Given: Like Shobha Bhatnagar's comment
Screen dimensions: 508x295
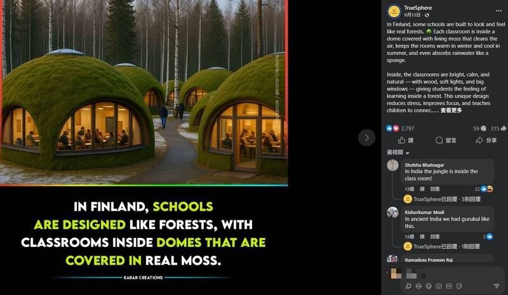Looking at the screenshot, I should (422, 189).
